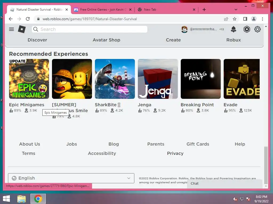Viewport: 273px width, 204px height.
Task: Open the Accessibility footer link
Action: tap(102, 153)
